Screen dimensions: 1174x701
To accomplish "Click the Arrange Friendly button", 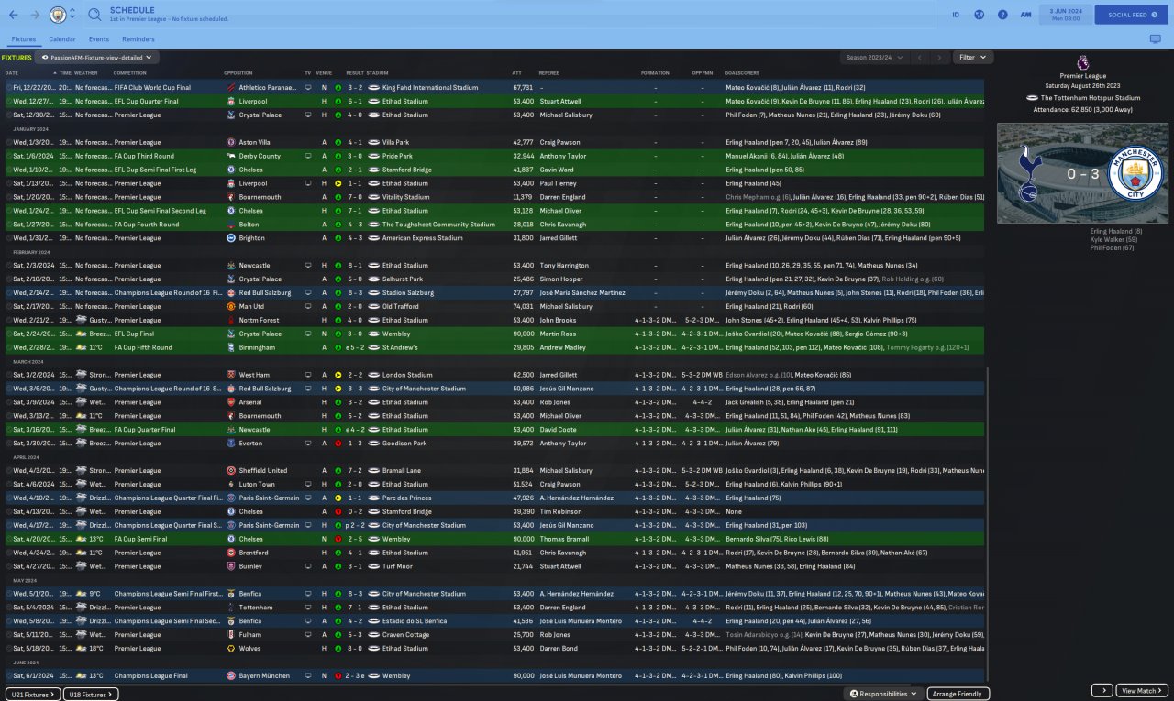I will tap(958, 694).
